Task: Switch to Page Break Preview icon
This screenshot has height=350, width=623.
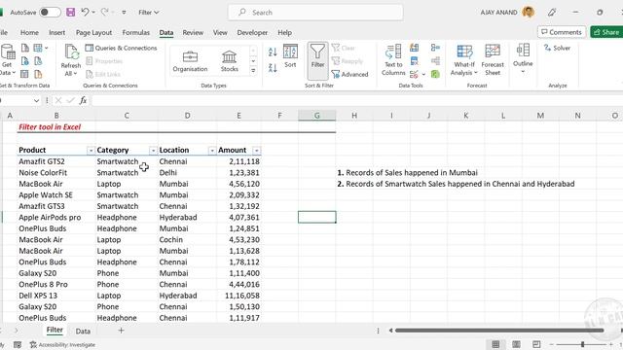Action: pyautogui.click(x=536, y=344)
